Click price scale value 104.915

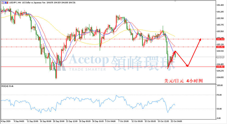[x=220, y=51]
